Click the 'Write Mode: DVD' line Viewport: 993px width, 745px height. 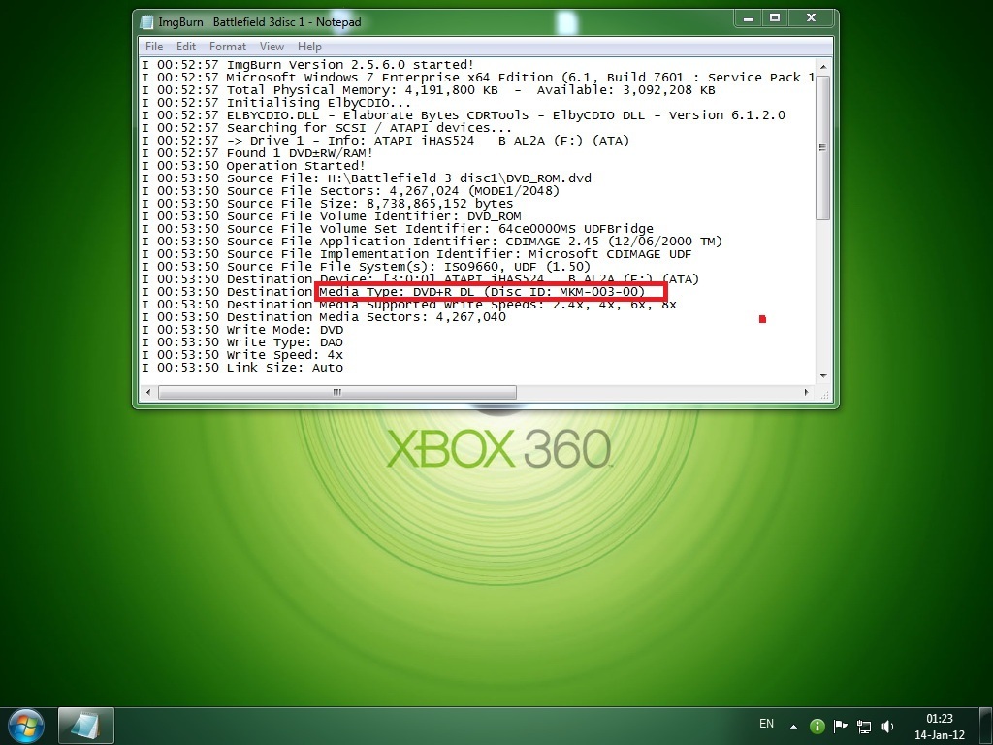242,331
